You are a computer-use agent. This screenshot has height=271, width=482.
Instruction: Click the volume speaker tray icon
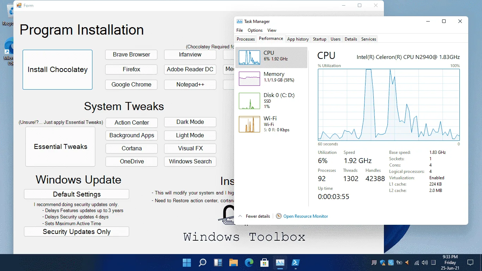pos(425,263)
